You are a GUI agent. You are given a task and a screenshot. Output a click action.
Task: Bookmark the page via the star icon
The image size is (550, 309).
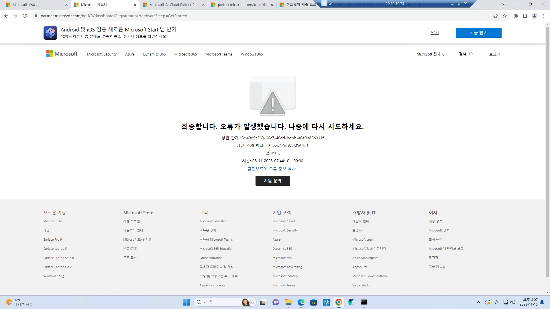(x=505, y=16)
